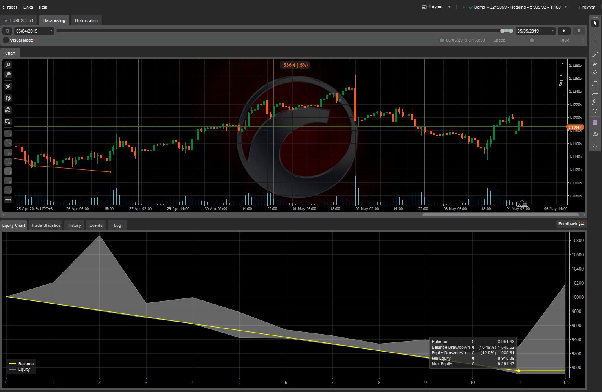The width and height of the screenshot is (602, 392).
Task: Open the Trade Statistics tab
Action: pos(46,225)
